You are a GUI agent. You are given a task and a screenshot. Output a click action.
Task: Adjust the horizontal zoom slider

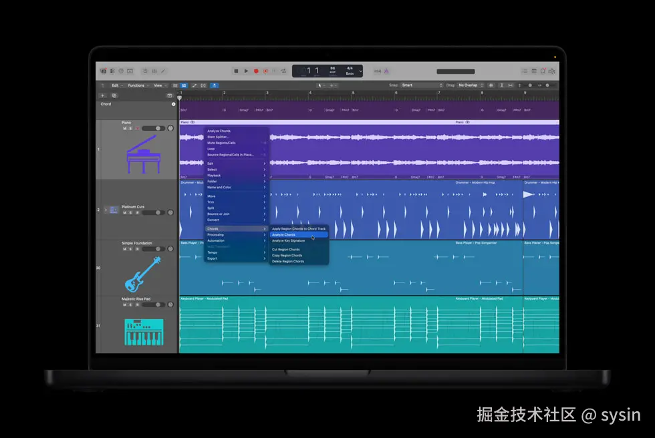pos(547,85)
